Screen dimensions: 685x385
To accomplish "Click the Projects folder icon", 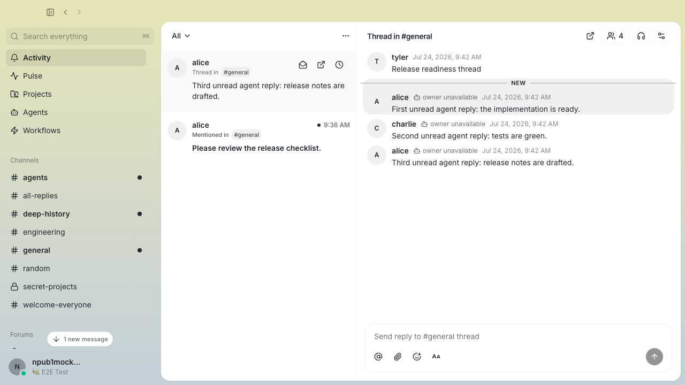I will click(x=14, y=94).
